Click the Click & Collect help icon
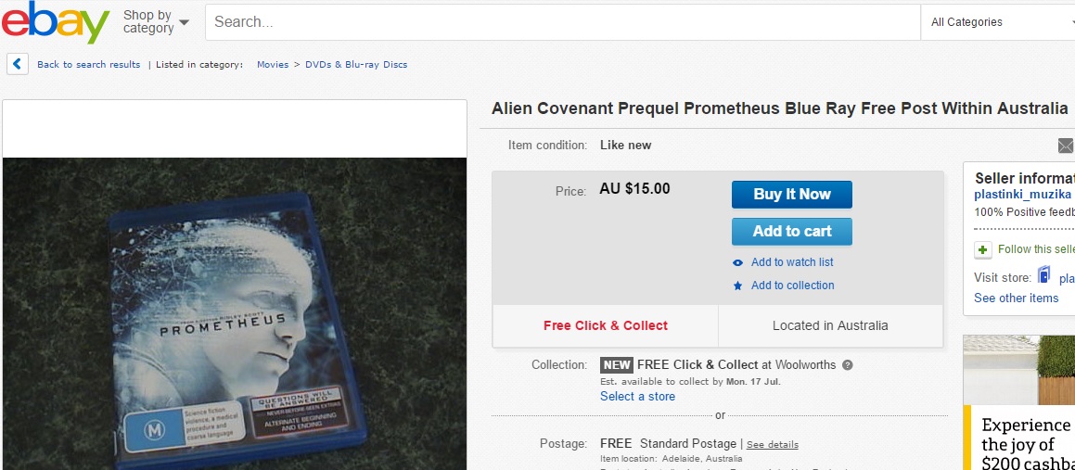 pos(848,365)
